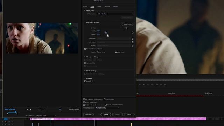Enable the Set Start Timecode checkbox
Image resolution: width=224 pixels, height=126 pixels.
84,105
